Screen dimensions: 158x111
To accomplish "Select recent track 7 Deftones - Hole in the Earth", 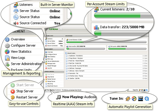I will 106,71.
